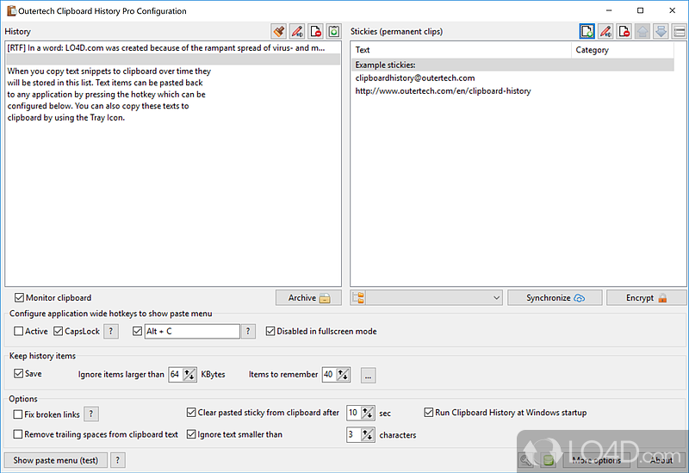Click the category folder icon
This screenshot has height=473, width=689.
pyautogui.click(x=358, y=297)
